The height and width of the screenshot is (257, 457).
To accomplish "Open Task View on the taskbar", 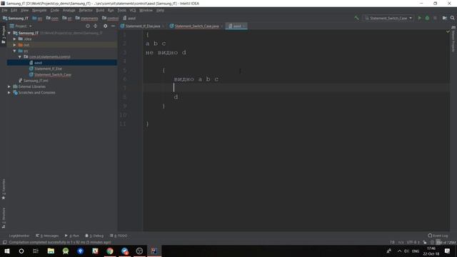I will pos(36,251).
